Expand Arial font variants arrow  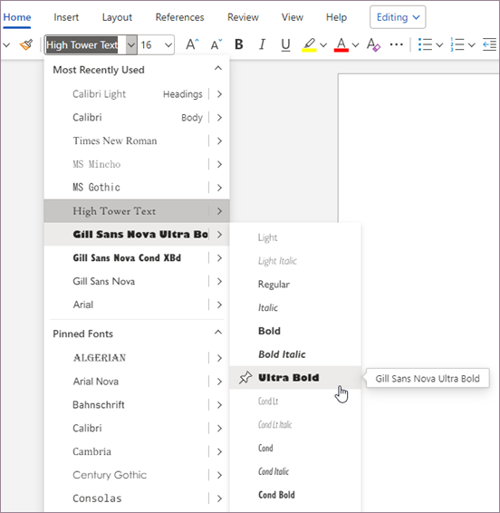coord(219,305)
